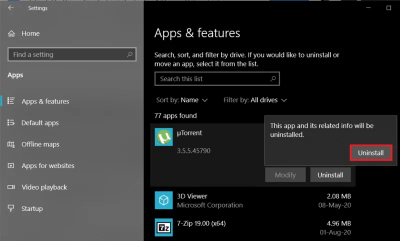This screenshot has height=241, width=400.
Task: Click the back arrow in Settings
Action: tap(10, 8)
